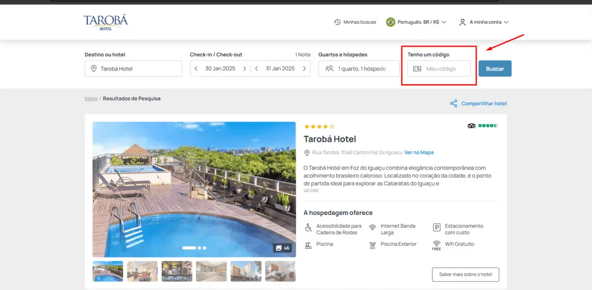592x290 pixels.
Task: Click the Meu código input field
Action: tap(439, 69)
